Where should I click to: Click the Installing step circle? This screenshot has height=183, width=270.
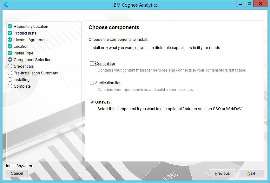(x=10, y=79)
